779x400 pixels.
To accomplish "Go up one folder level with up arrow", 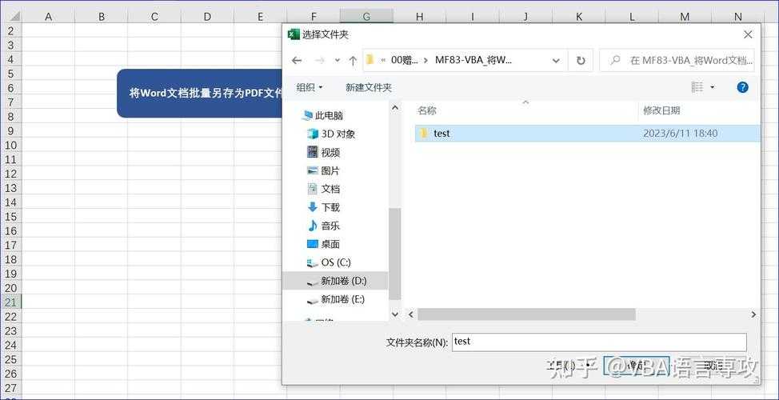I will tap(353, 60).
